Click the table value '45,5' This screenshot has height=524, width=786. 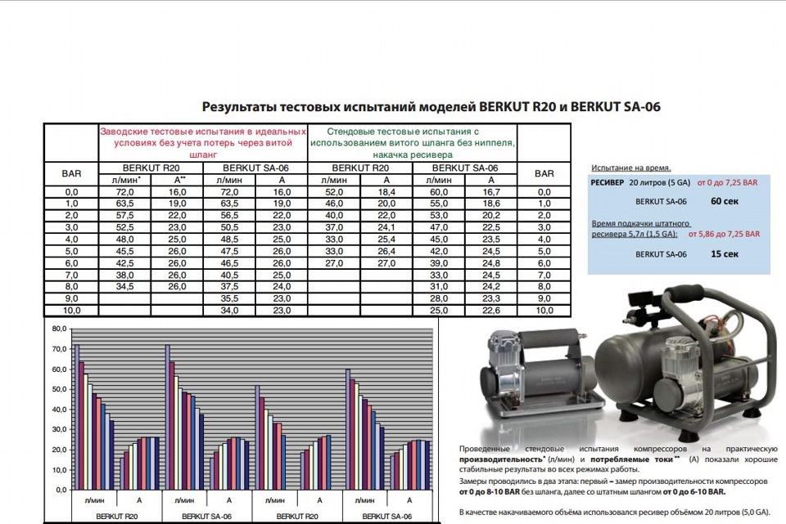(124, 251)
